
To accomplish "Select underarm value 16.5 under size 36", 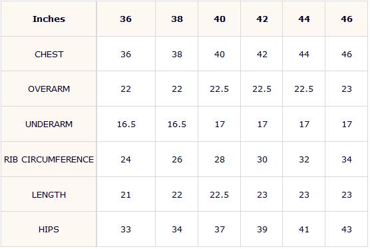I will click(126, 124).
